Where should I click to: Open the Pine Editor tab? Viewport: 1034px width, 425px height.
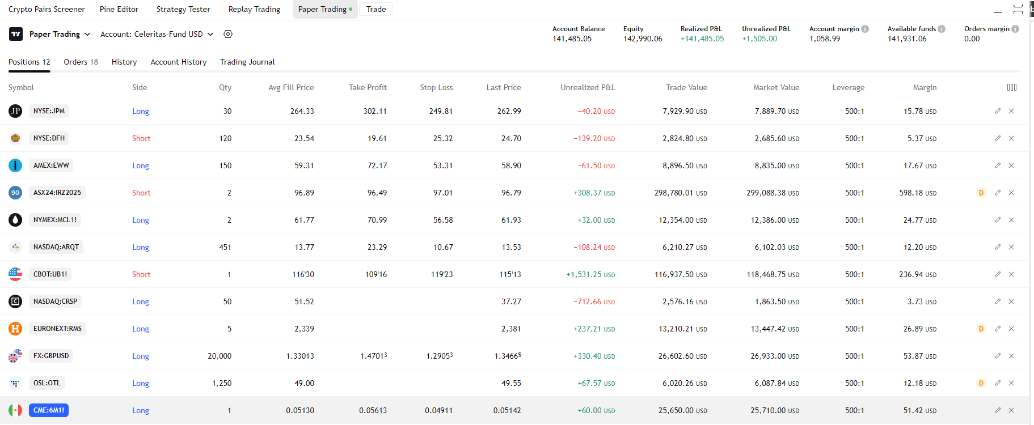[x=119, y=9]
